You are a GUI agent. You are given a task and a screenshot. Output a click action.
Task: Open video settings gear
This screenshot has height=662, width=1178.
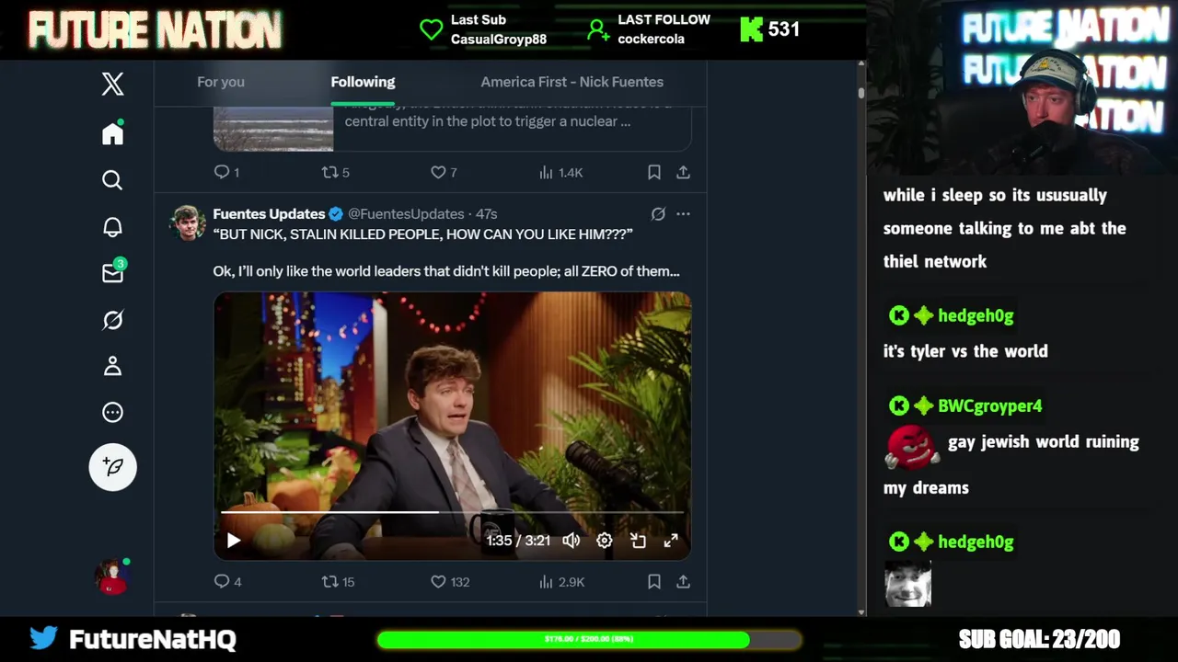(605, 541)
